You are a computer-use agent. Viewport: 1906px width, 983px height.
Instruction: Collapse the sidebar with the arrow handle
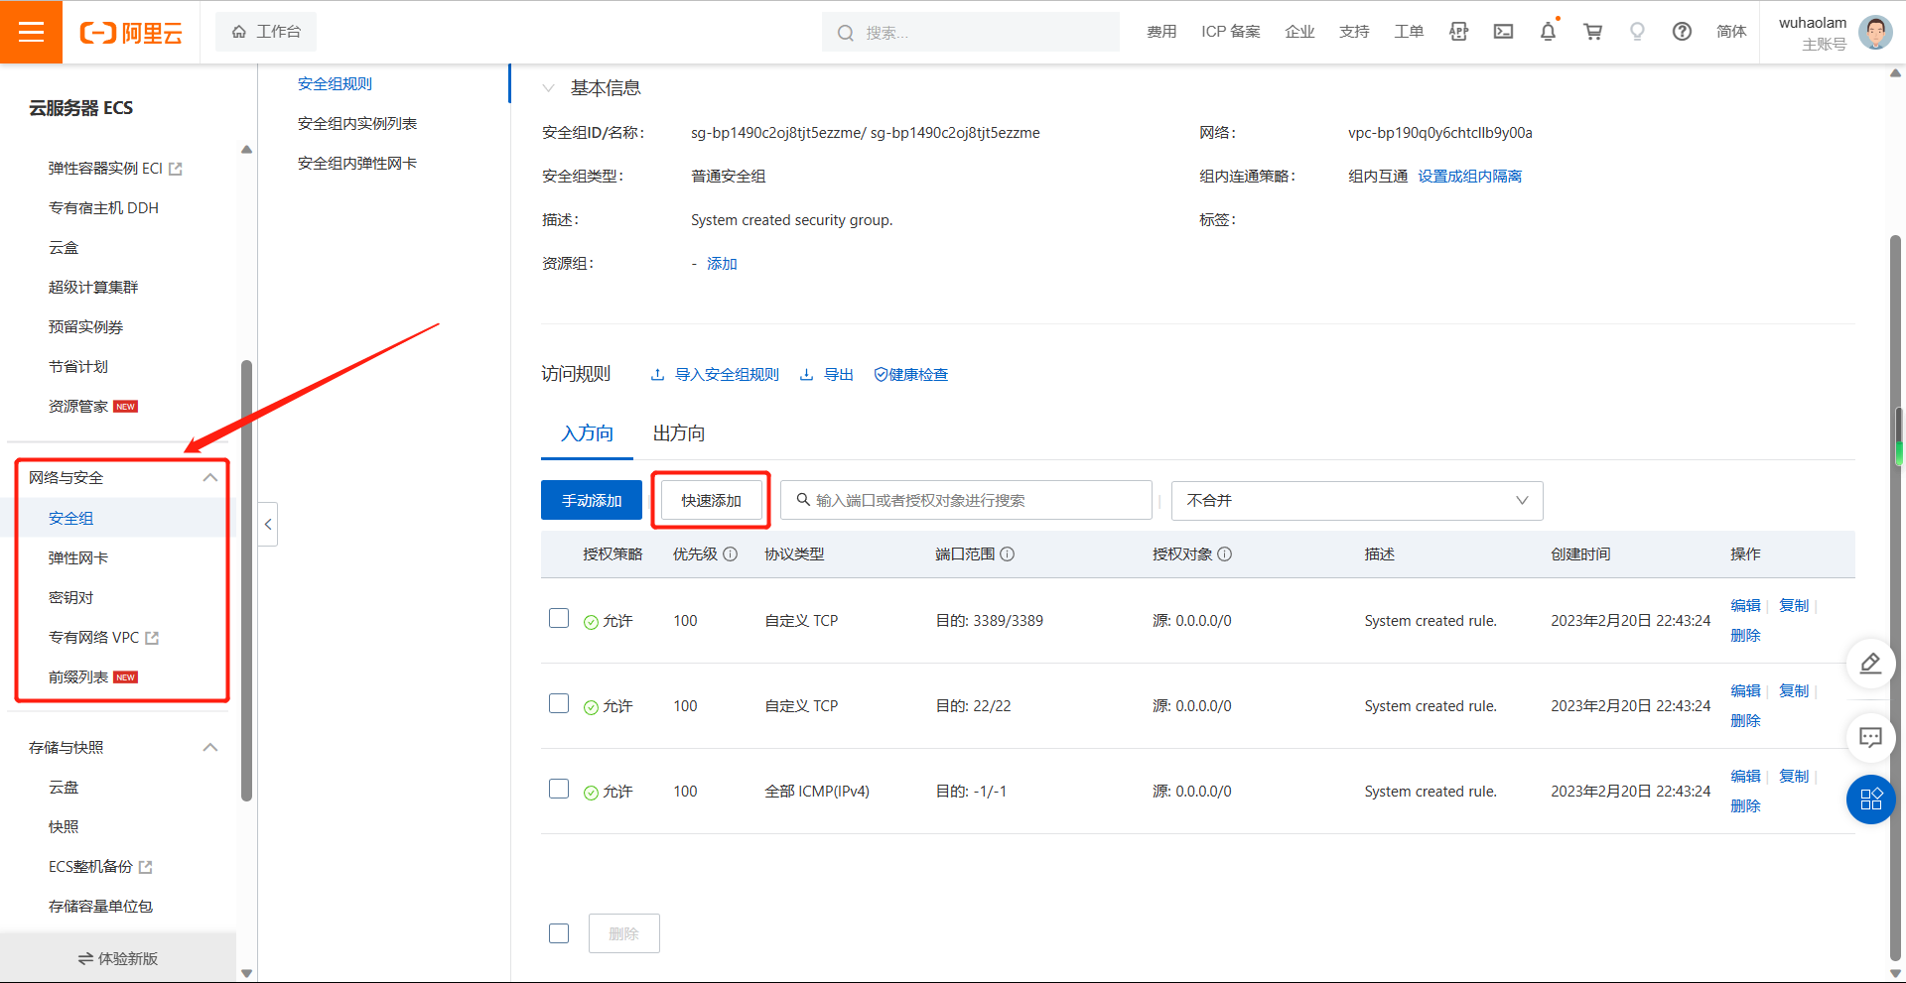[268, 524]
